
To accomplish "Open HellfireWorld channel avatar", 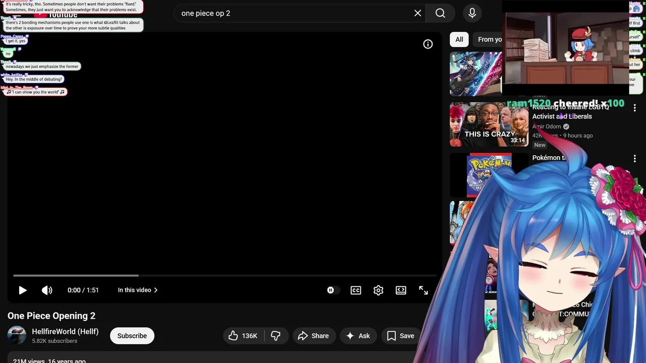I will [x=17, y=335].
